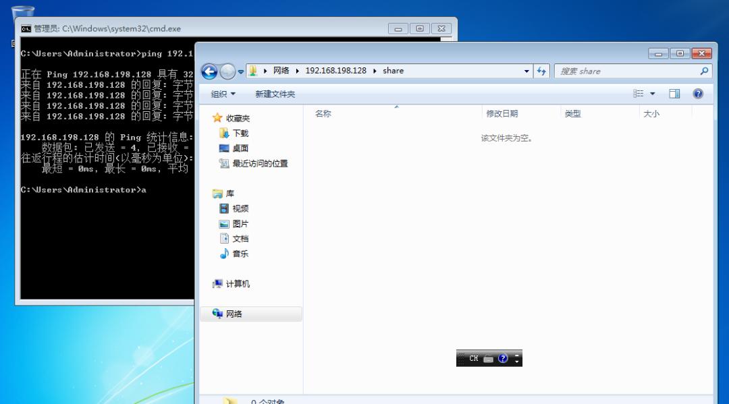Open the Recycle Bin on desktop

coord(23,12)
